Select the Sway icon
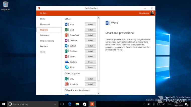 point(67,79)
